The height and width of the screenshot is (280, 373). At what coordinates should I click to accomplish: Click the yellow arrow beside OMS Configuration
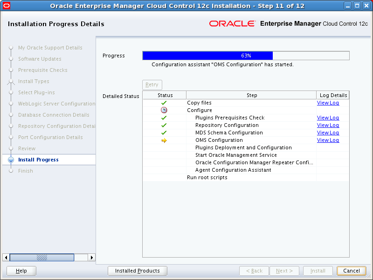[164, 140]
